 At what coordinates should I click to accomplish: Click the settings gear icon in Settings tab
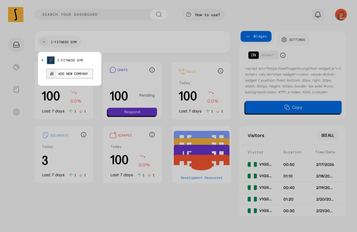284,39
